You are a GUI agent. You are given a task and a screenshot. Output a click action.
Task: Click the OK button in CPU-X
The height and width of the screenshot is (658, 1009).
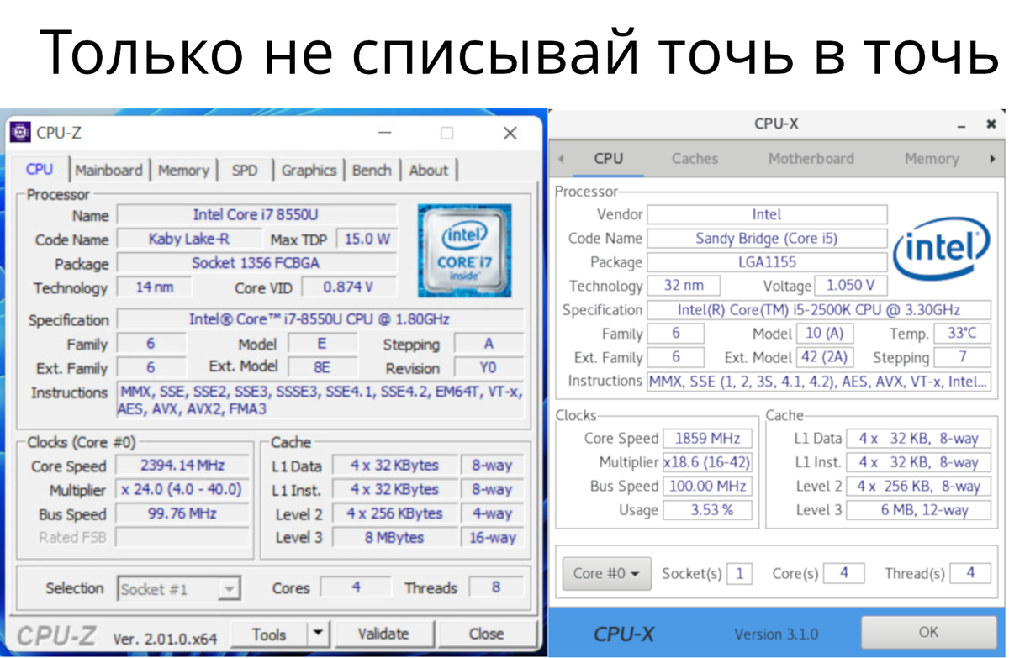(x=928, y=632)
